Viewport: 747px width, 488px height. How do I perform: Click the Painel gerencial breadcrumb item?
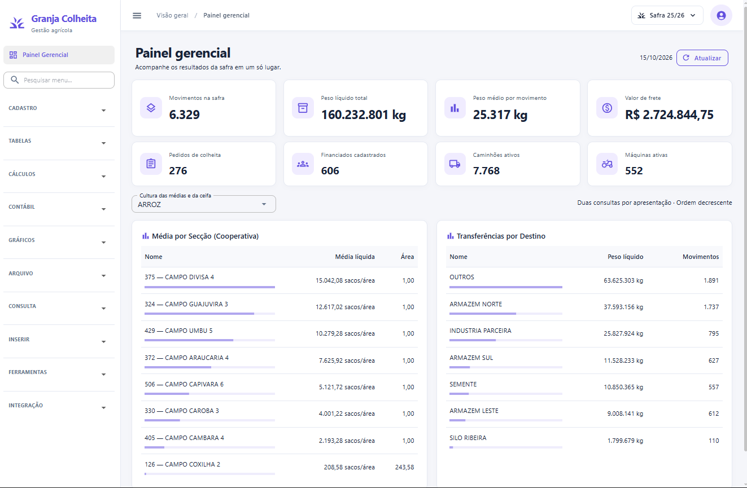tap(226, 15)
